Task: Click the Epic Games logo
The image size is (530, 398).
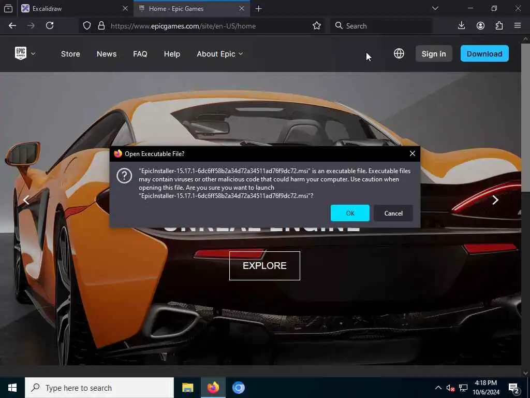Action: (21, 53)
